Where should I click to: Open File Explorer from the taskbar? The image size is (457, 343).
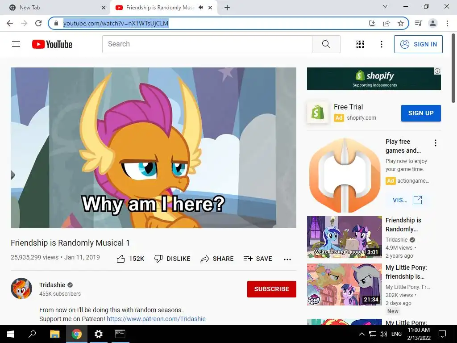54,334
